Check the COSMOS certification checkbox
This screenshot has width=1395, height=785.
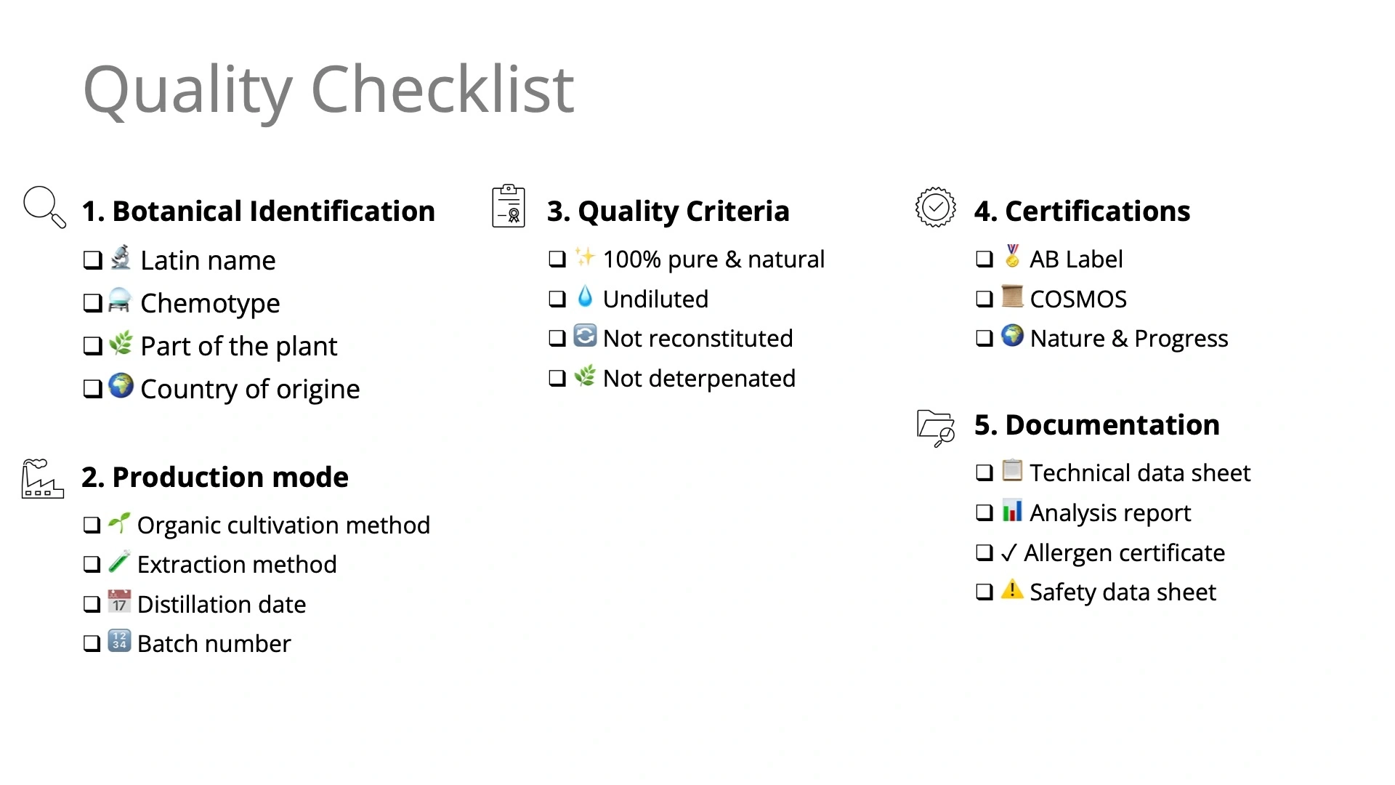click(x=984, y=299)
